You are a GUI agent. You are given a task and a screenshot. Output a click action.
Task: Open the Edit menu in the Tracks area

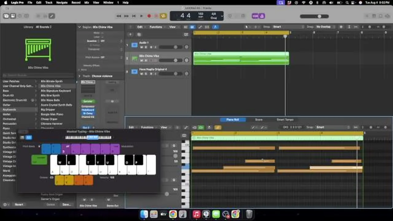(x=141, y=27)
